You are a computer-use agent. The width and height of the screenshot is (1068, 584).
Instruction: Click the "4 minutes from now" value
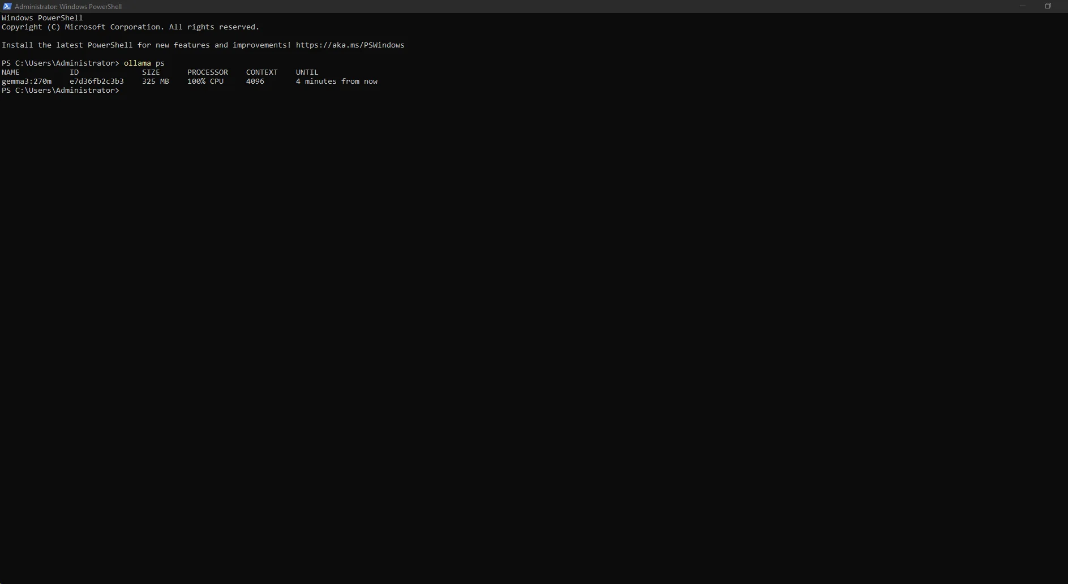click(337, 81)
